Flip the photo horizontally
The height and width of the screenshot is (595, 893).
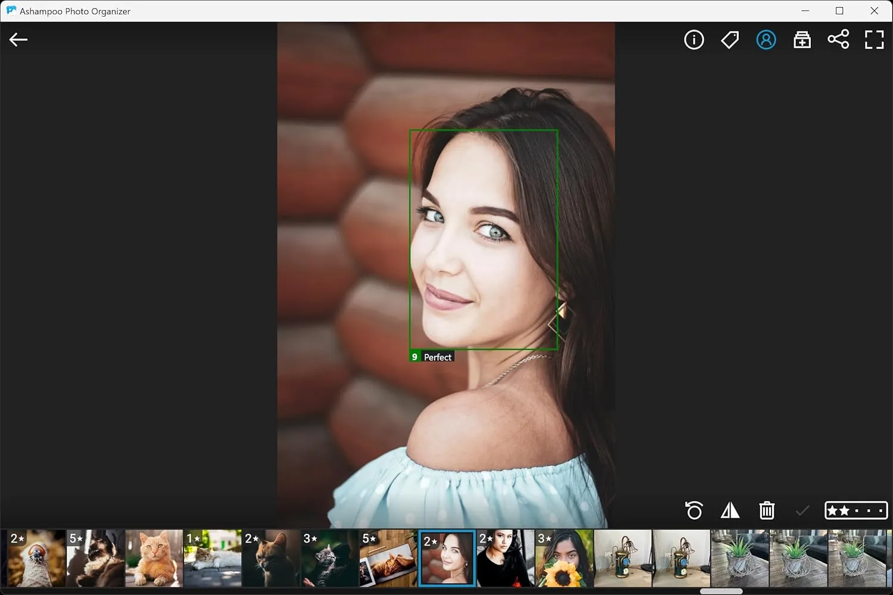point(730,510)
